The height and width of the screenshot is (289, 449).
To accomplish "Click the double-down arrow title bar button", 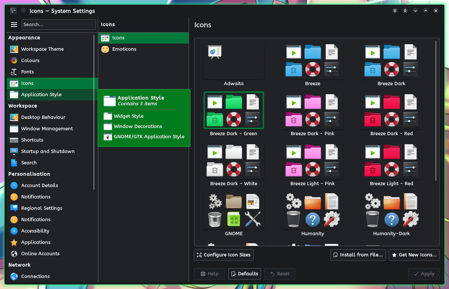I will point(395,11).
